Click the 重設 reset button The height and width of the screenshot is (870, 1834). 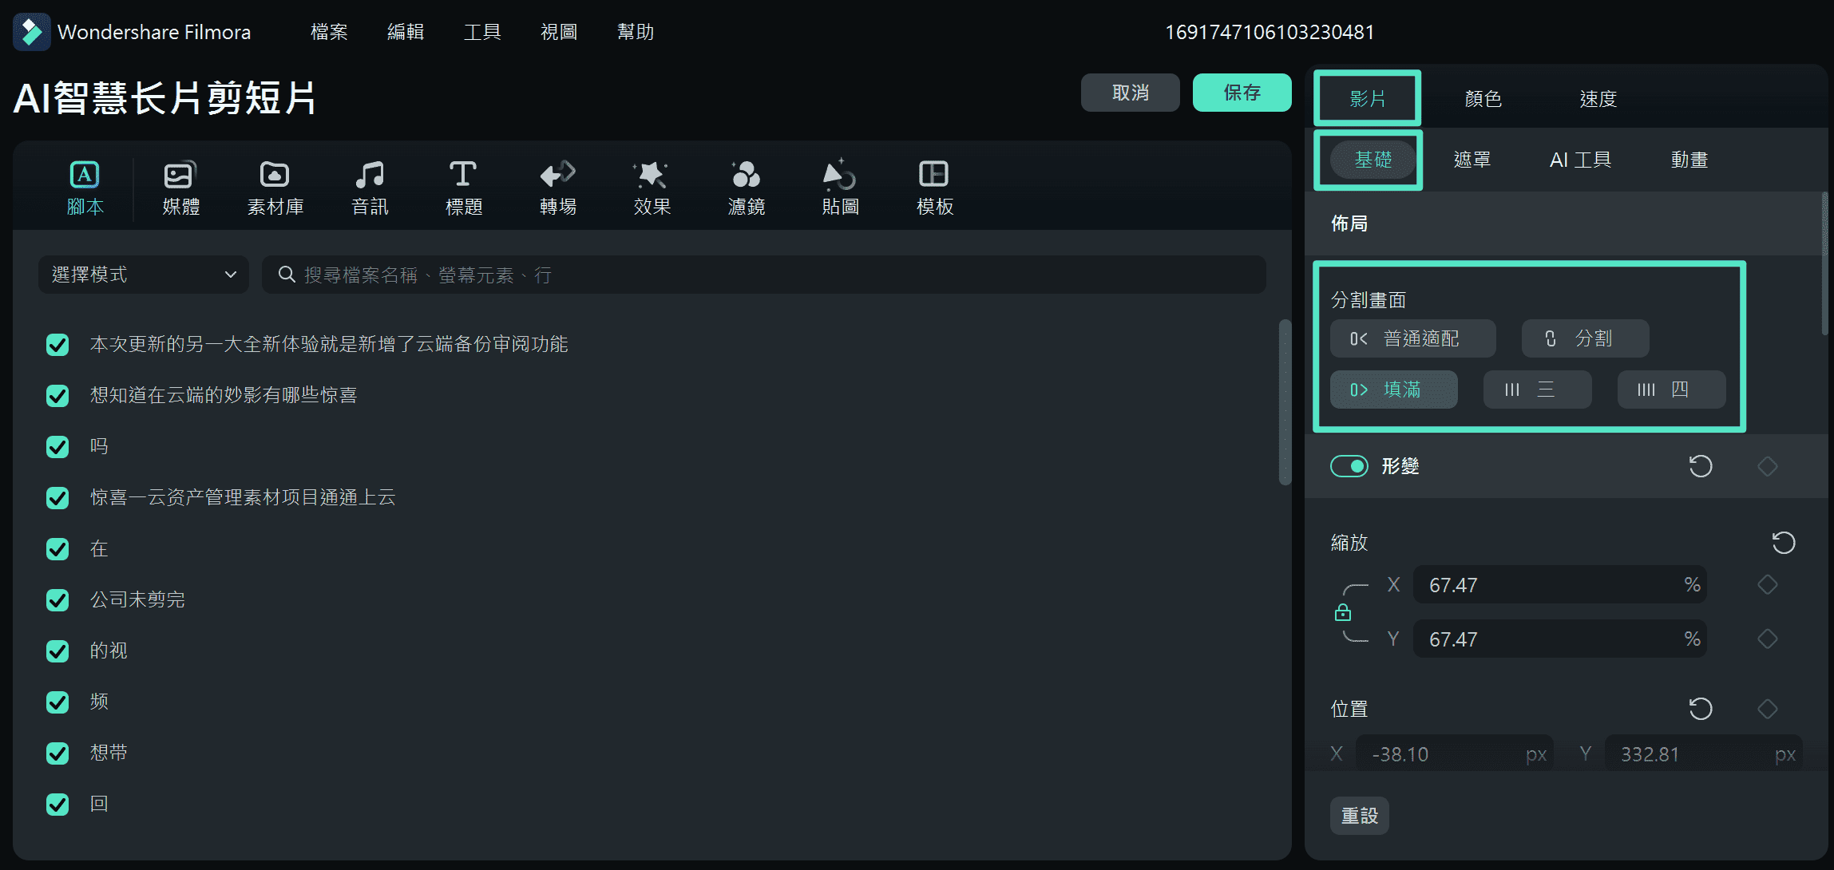point(1360,816)
